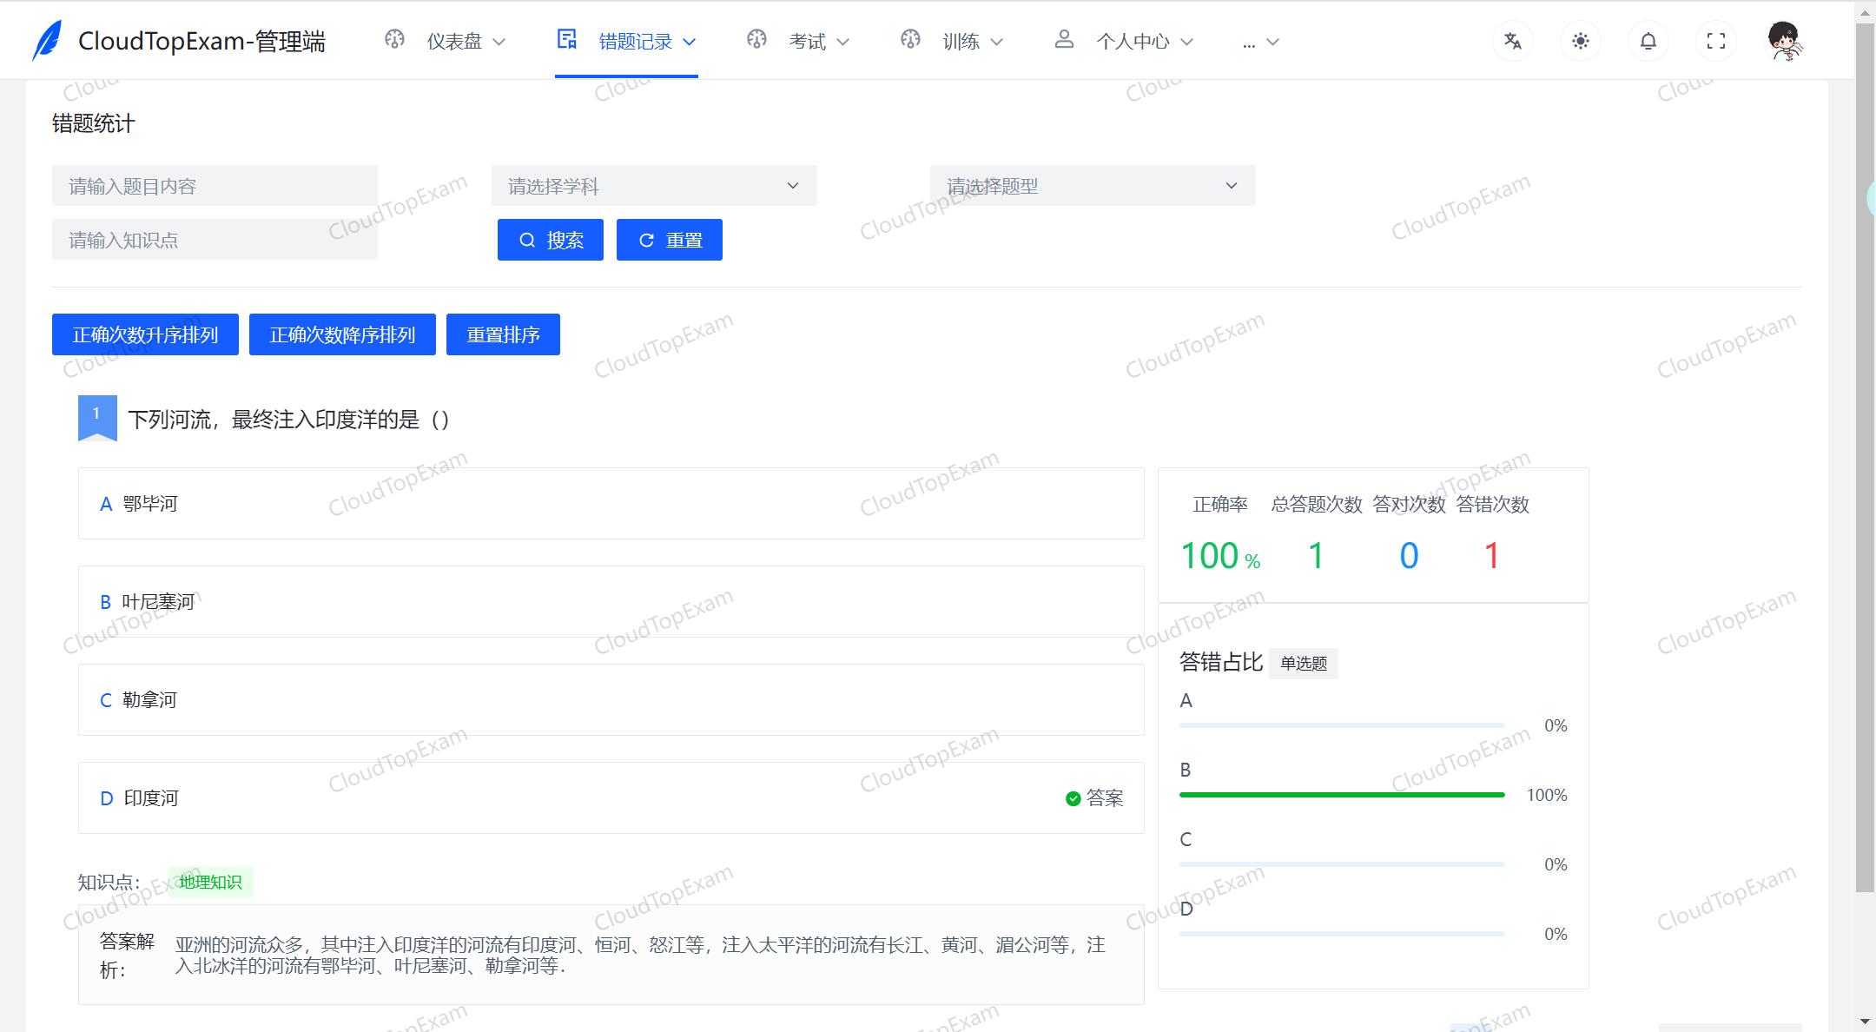
Task: Click the 搜索 search button
Action: [550, 240]
